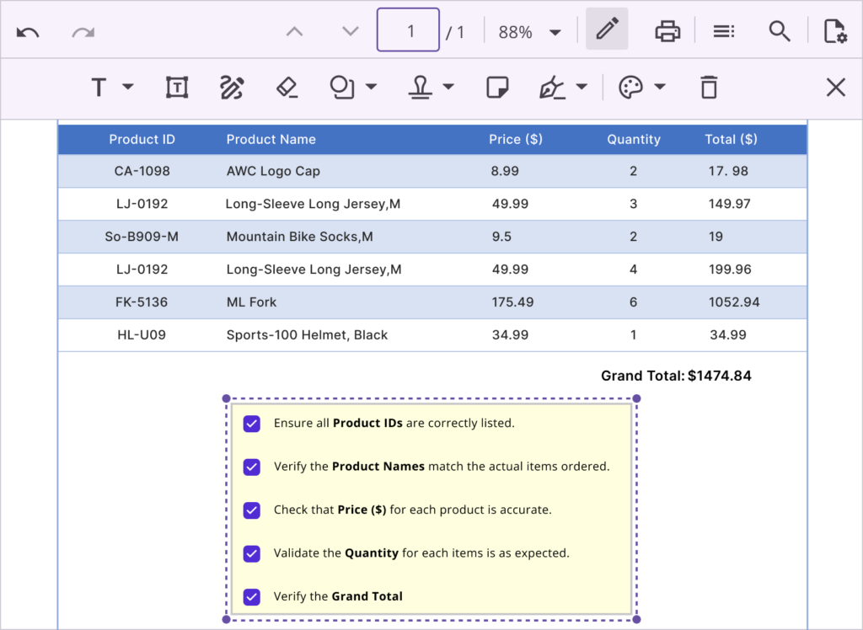Open the sidebar menu lines icon
Viewport: 863px width, 630px height.
click(x=723, y=30)
